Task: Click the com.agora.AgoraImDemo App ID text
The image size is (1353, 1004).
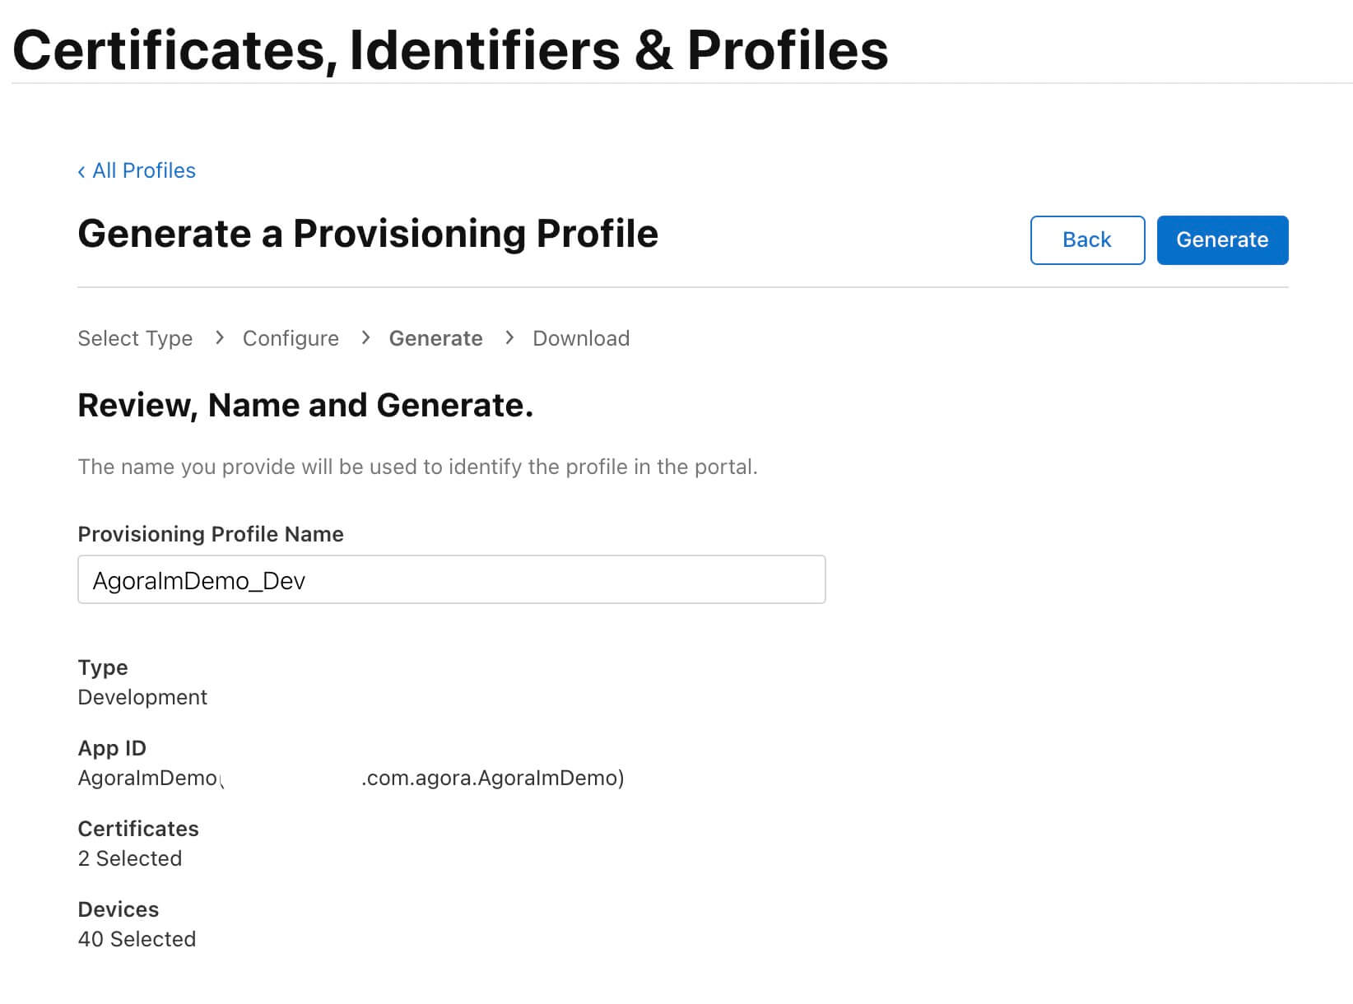Action: point(492,778)
